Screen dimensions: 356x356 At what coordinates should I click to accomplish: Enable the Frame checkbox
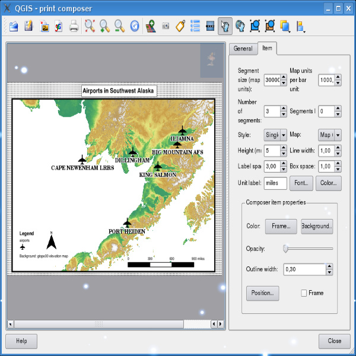304,293
